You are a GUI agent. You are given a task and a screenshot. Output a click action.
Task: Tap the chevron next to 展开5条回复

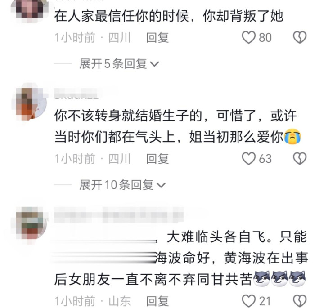point(154,64)
